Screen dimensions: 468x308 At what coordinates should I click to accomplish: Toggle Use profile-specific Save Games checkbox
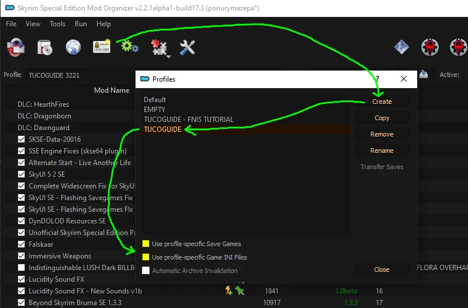145,244
